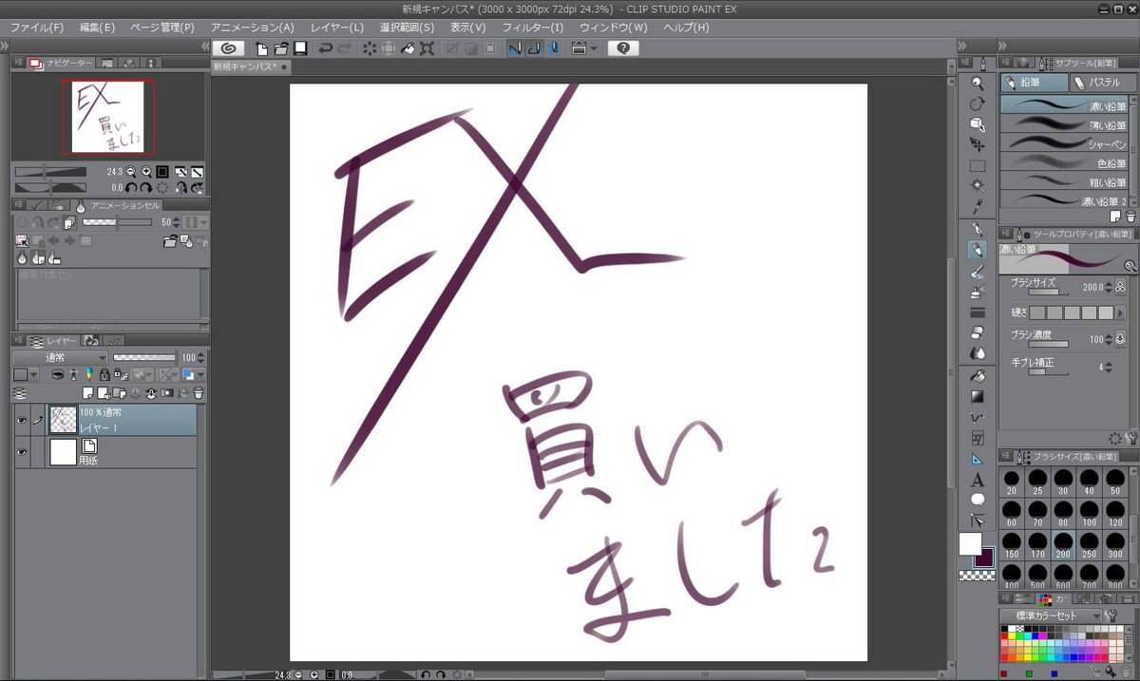Select the Auto Select magic wand tool
1140x681 pixels.
[x=978, y=185]
